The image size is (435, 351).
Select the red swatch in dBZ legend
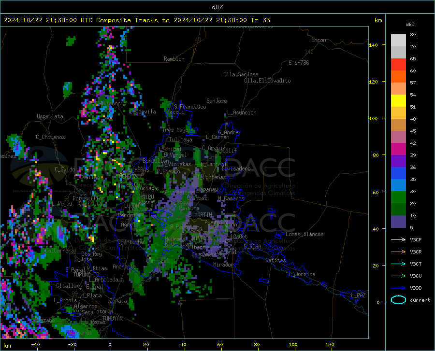[x=398, y=65]
